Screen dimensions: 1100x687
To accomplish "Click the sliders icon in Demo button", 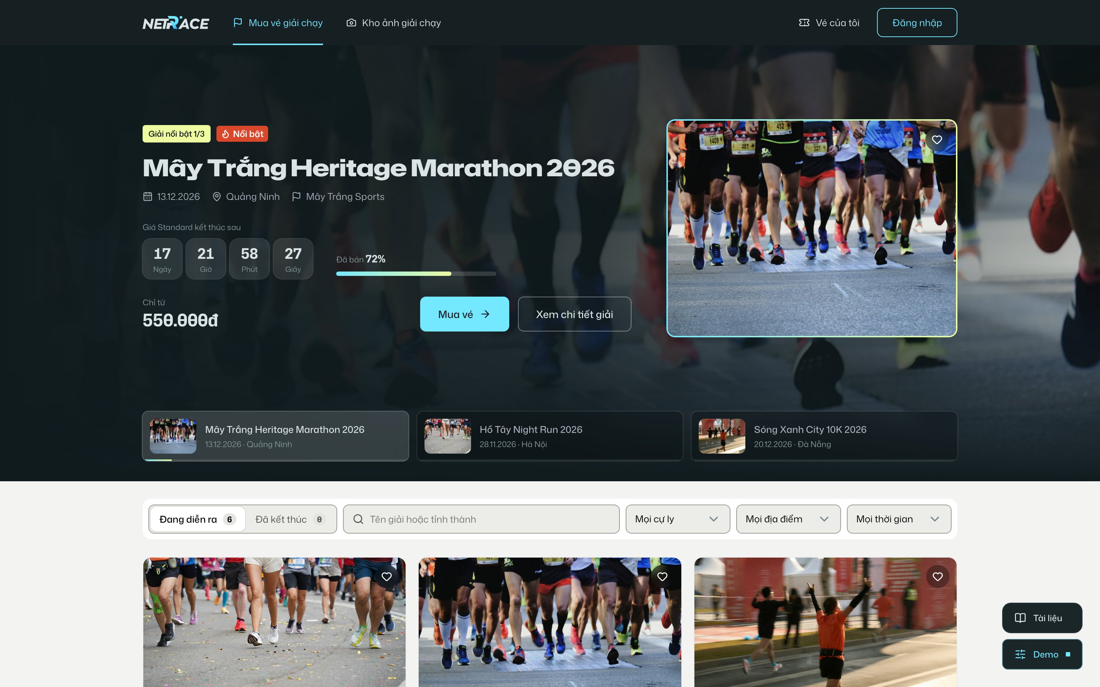I will tap(1020, 654).
